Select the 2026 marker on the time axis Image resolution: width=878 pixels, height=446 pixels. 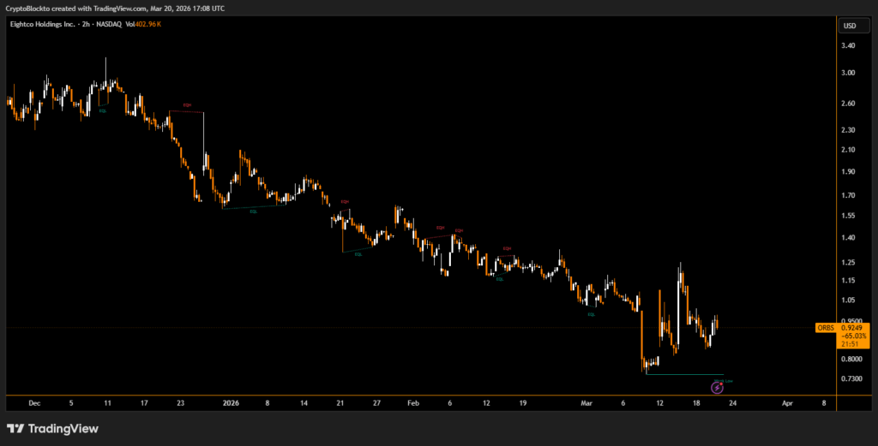(232, 401)
